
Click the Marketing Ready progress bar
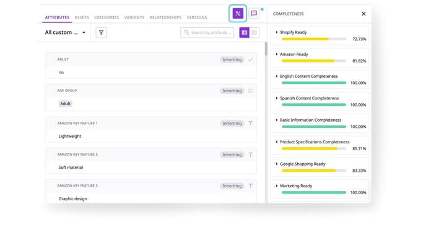(314, 192)
